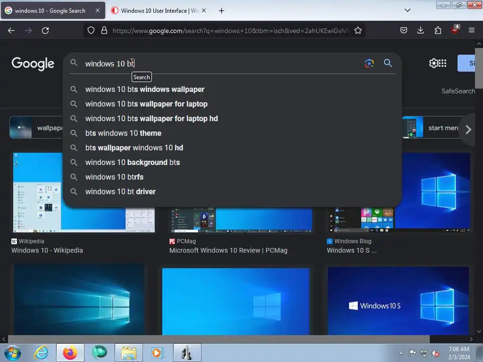Click the Action Center flag tray icon
The height and width of the screenshot is (362, 483).
pos(412,353)
